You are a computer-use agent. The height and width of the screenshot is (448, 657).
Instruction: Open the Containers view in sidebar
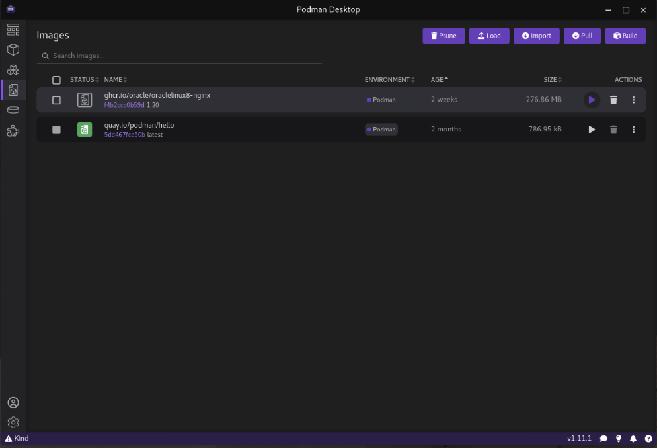[x=13, y=50]
